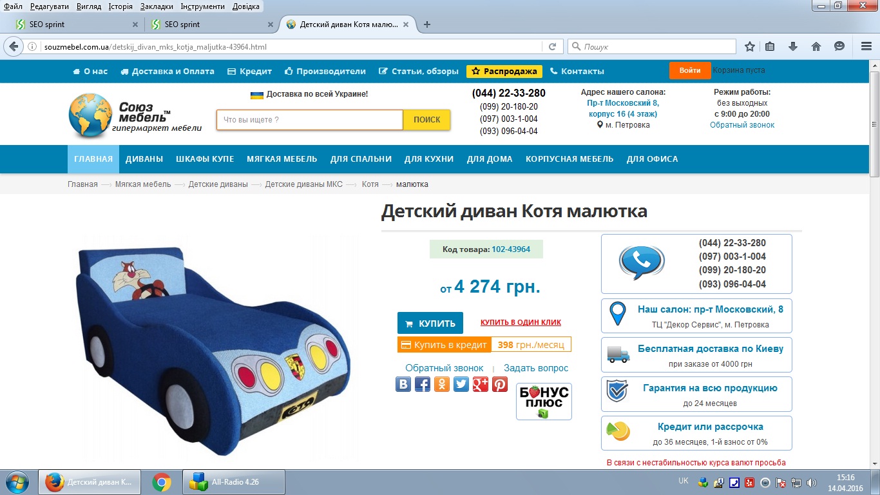Open the Windows Start menu
This screenshot has width=880, height=495.
(x=17, y=482)
